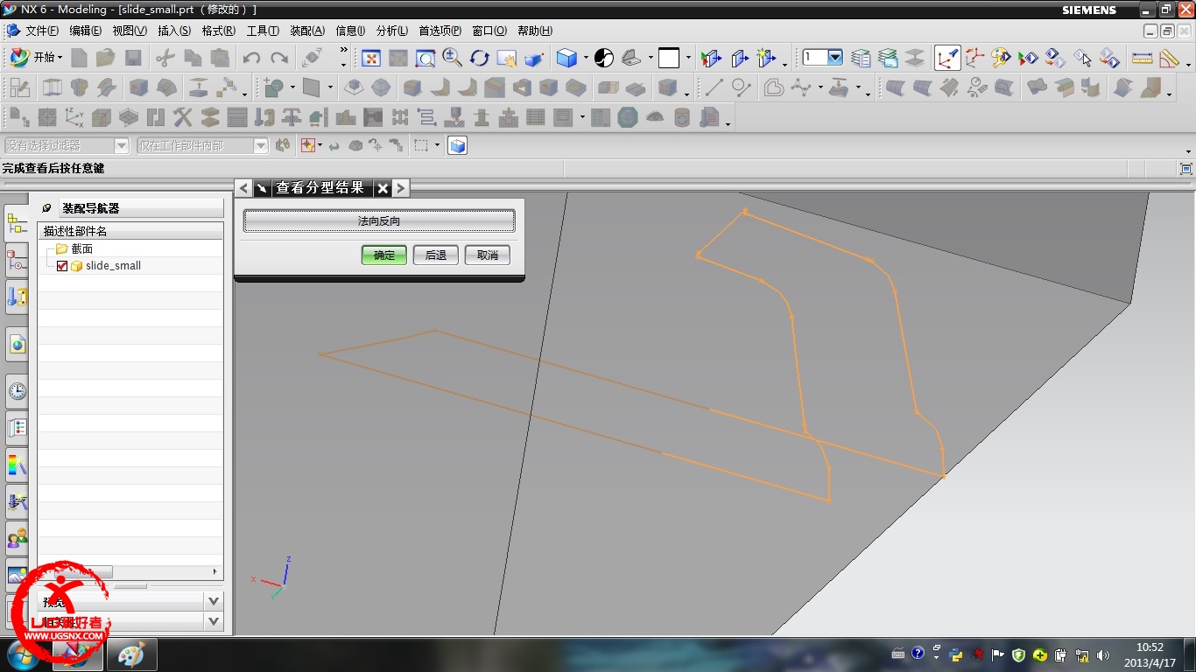Click the volume speaker tray icon

tap(1103, 654)
